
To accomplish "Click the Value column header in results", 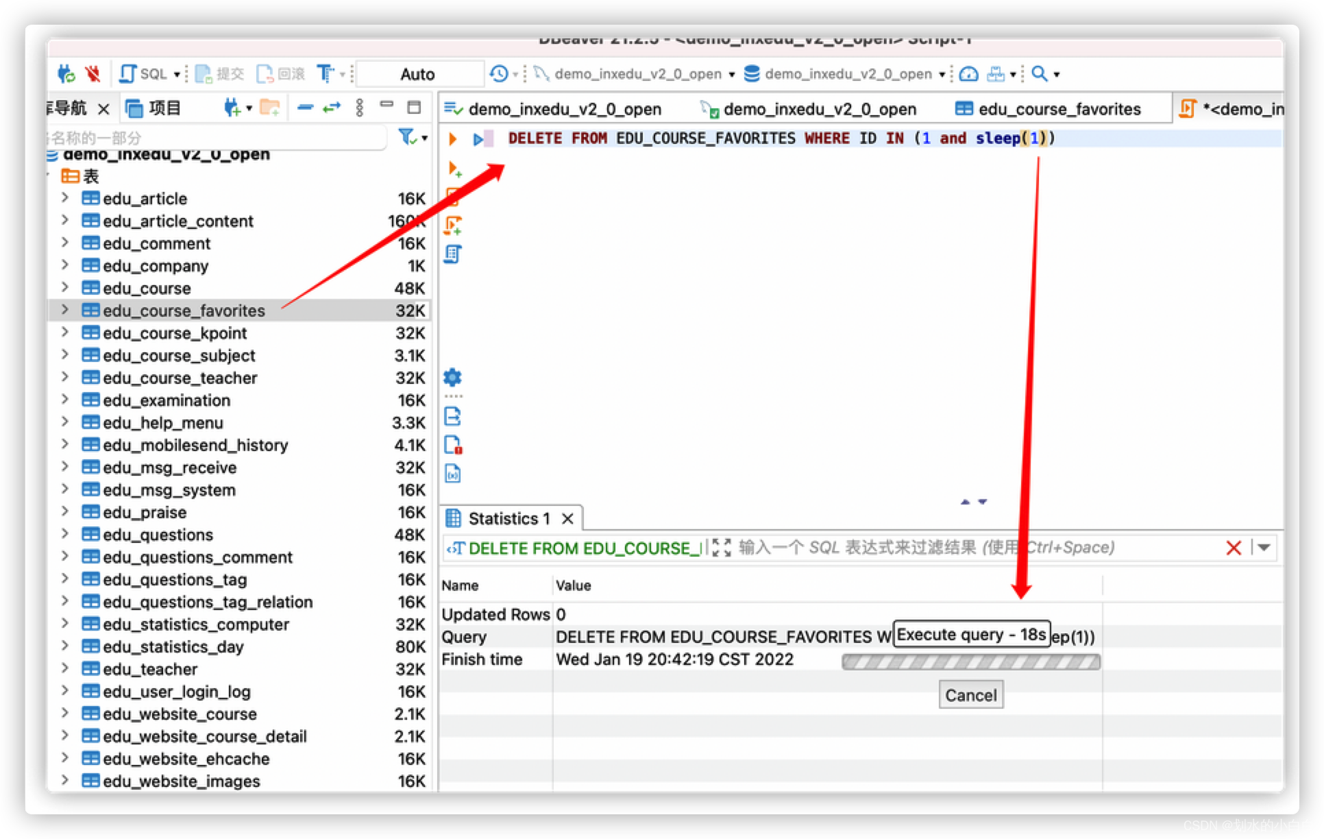I will click(574, 585).
